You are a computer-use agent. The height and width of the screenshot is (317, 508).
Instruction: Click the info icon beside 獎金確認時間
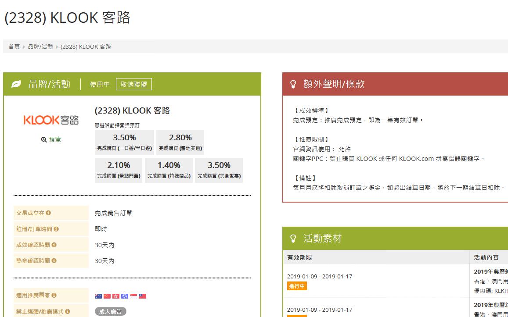click(x=54, y=260)
